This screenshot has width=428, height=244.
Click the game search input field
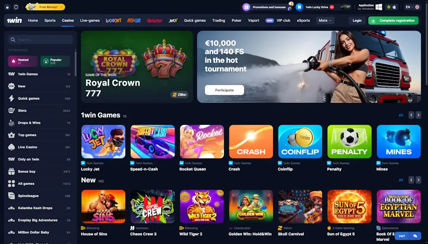click(40, 39)
